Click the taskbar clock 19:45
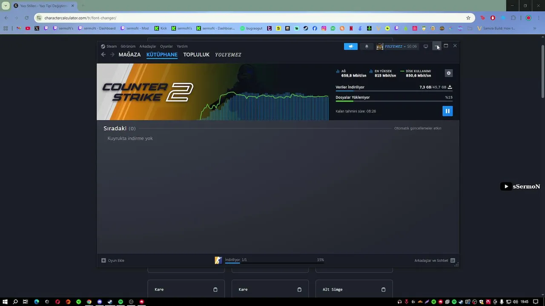 524,302
